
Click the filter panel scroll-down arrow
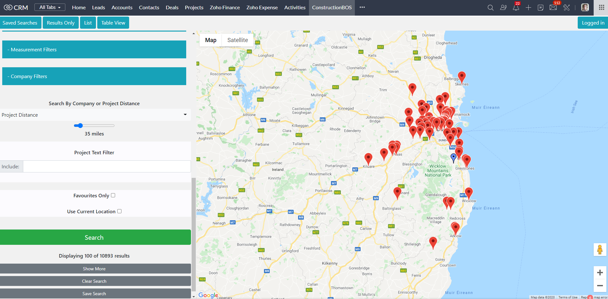tap(194, 296)
